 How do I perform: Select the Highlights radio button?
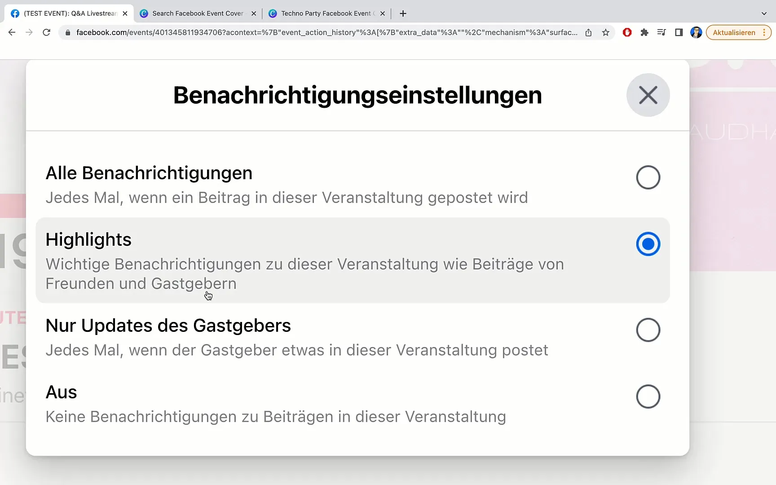point(648,244)
